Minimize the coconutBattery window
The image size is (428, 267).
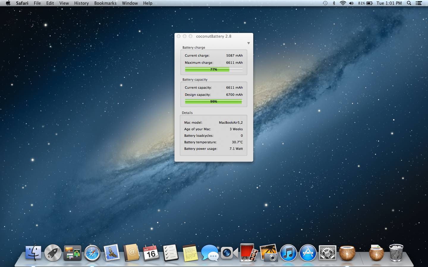coord(185,36)
